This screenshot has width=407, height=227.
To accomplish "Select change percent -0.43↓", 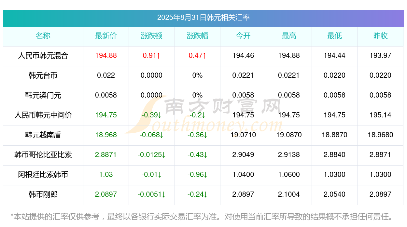I will point(197,155).
